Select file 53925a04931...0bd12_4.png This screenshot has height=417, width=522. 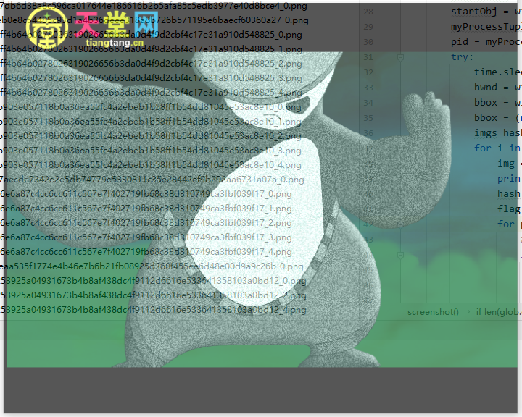[153, 310]
